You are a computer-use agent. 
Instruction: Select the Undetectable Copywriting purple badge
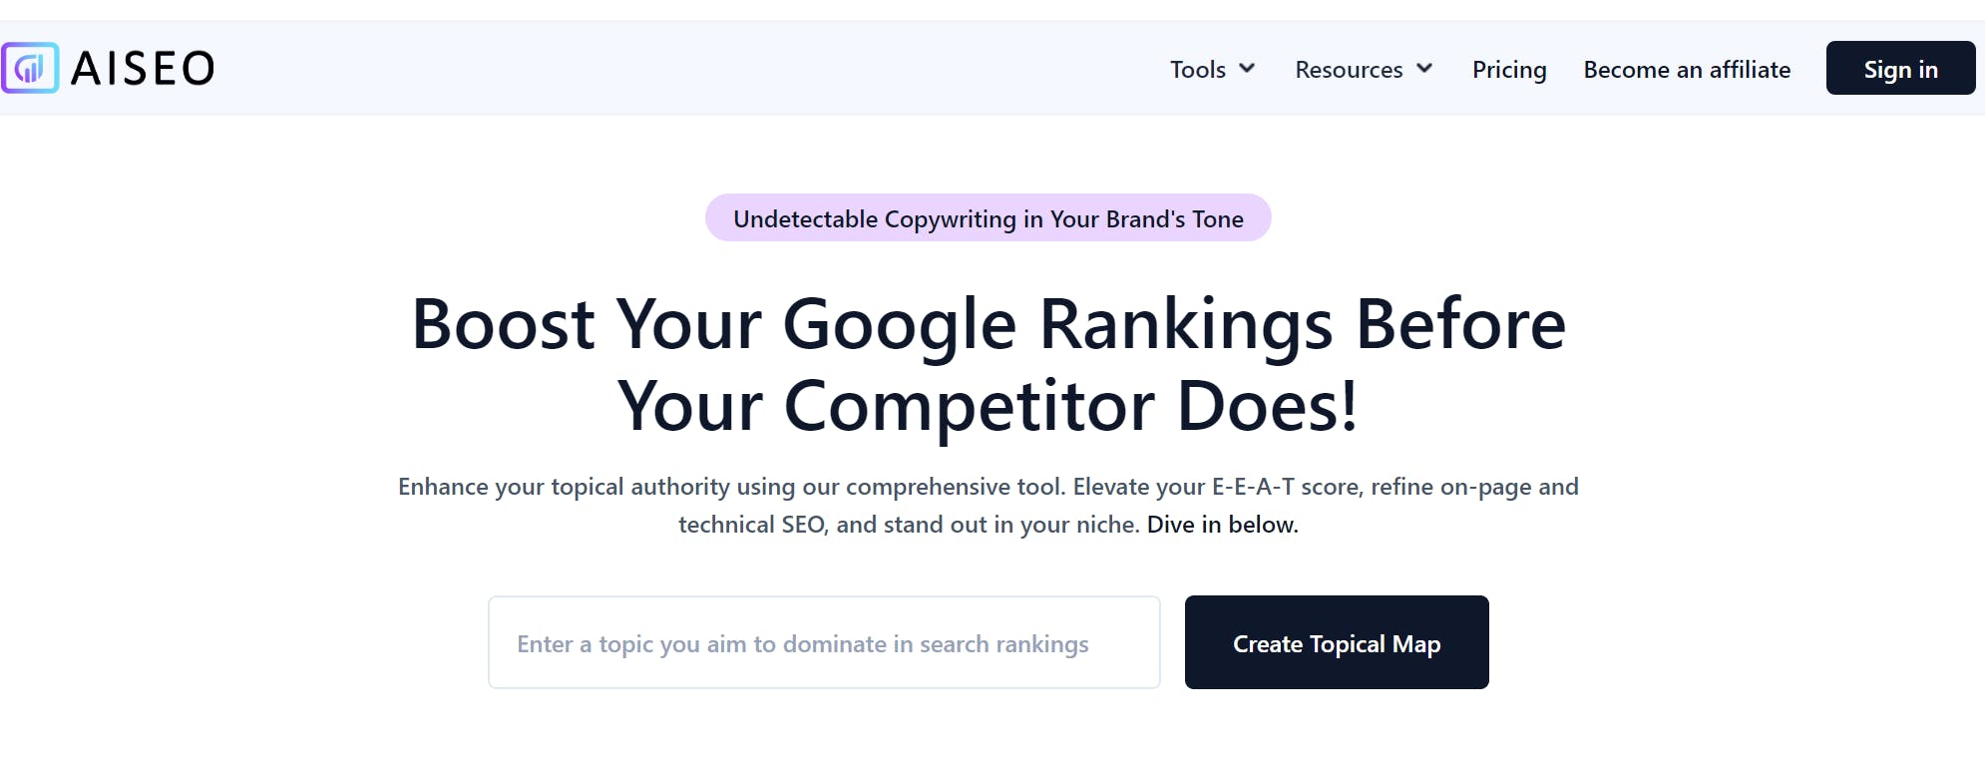pos(988,217)
